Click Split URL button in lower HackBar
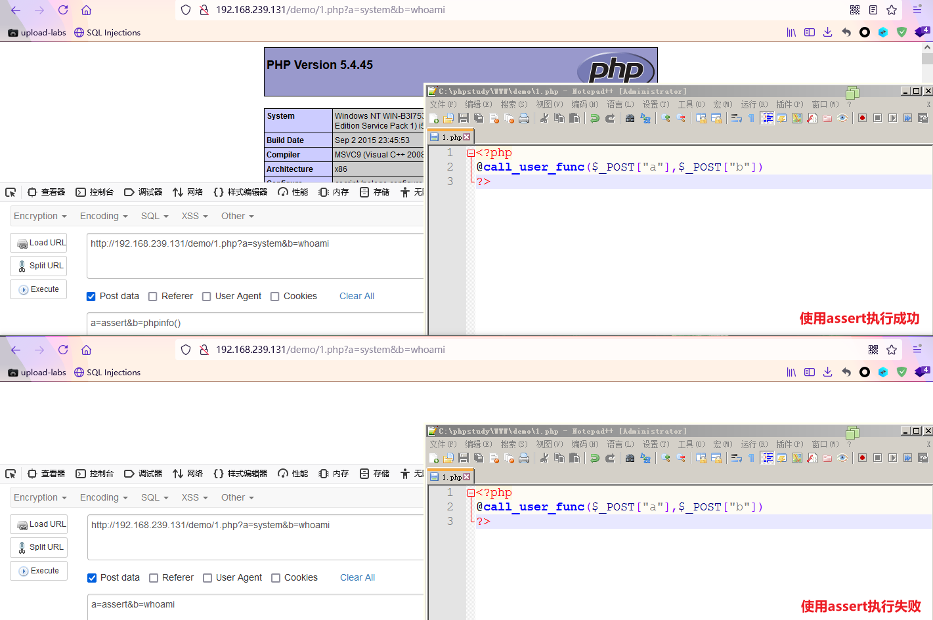 (x=39, y=547)
